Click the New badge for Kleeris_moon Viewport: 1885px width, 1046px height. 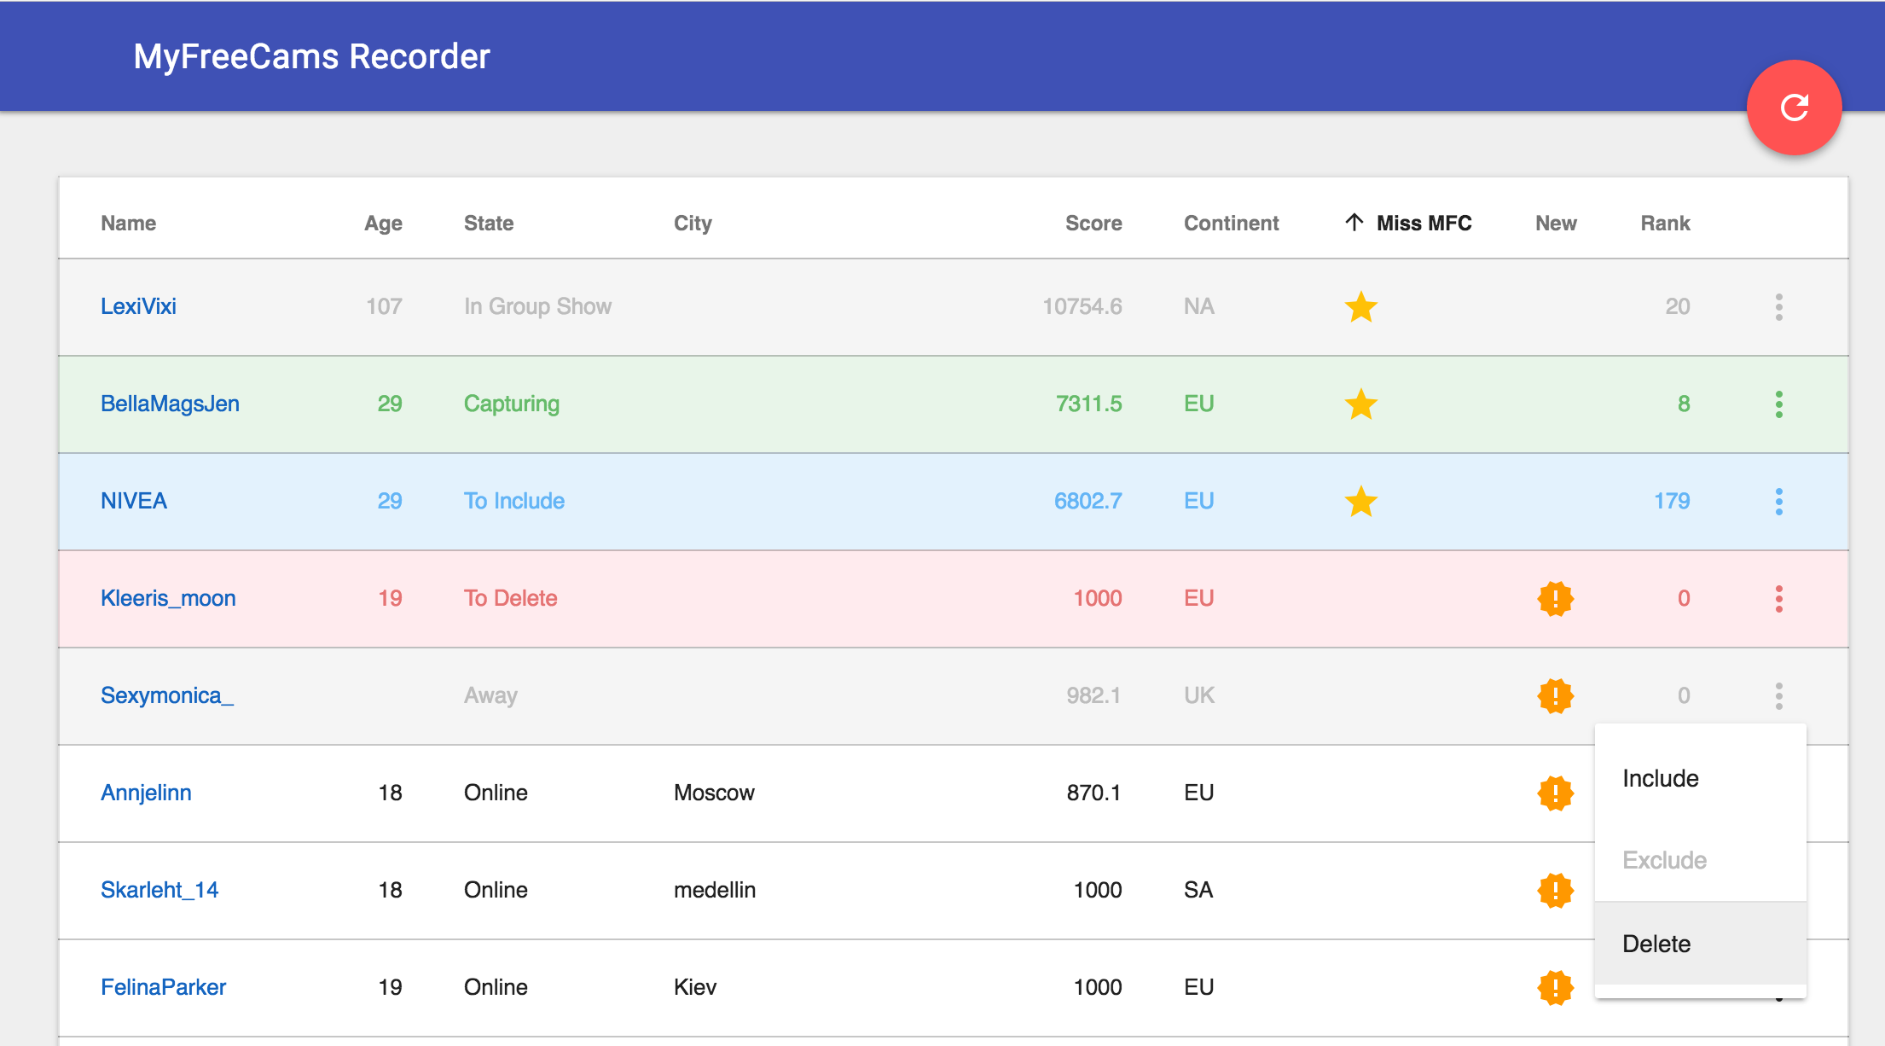[x=1555, y=599]
